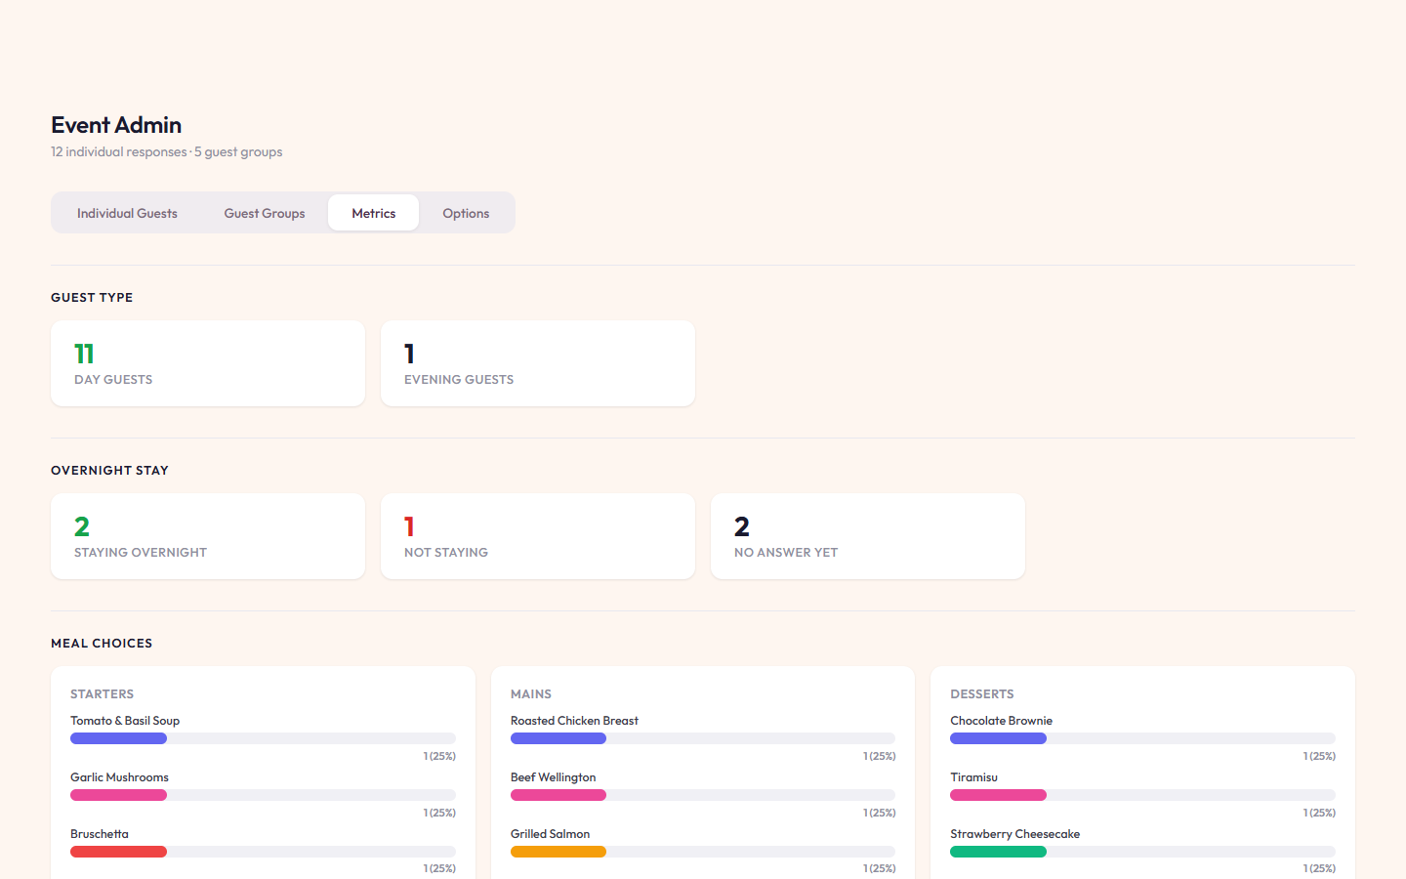Click the 1 (25%) count under Tiramisu
1406x879 pixels.
click(1319, 813)
